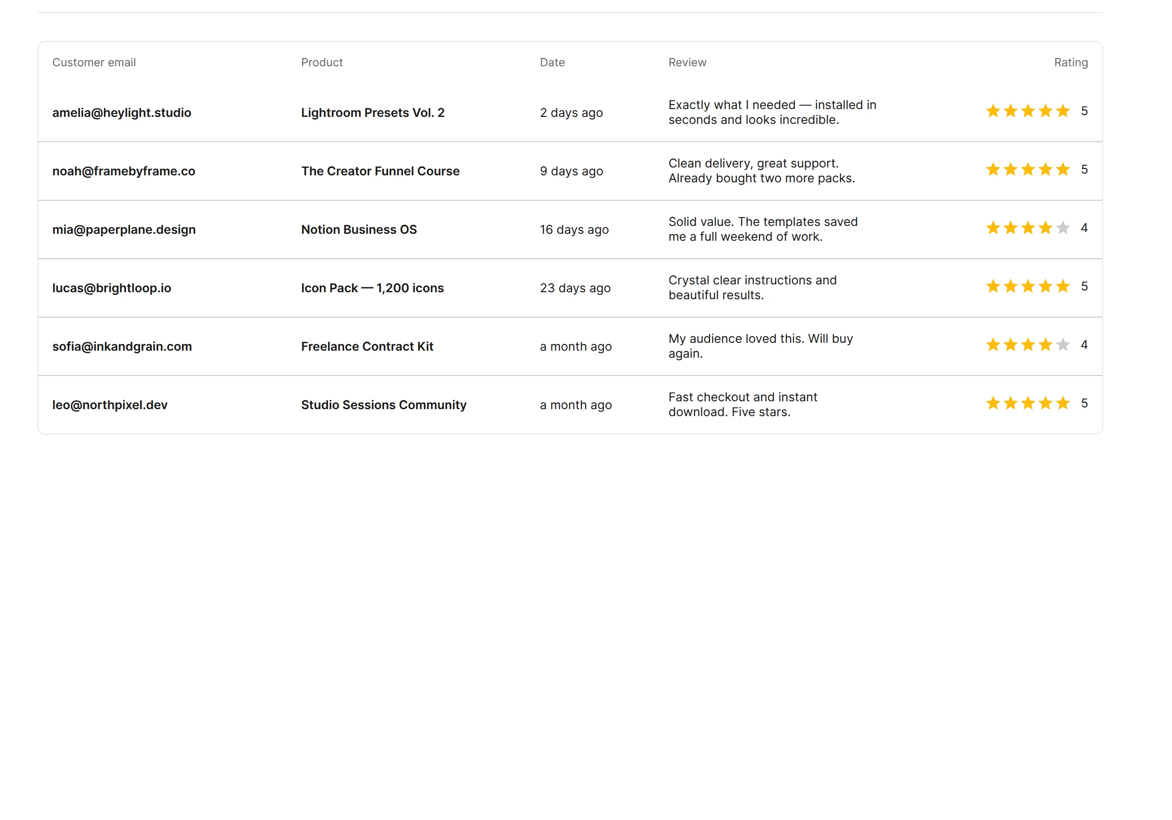Click the star rating icons in amelia@heylight.studio row
Screen dimensions: 1172x820
coord(1028,111)
